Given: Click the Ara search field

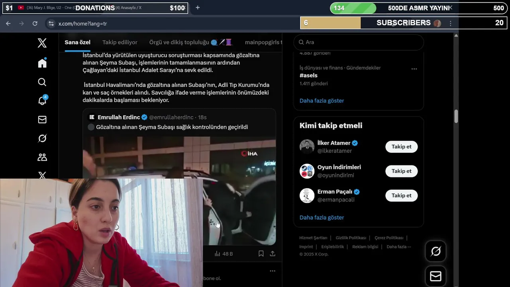Looking at the screenshot, I should pos(359,42).
